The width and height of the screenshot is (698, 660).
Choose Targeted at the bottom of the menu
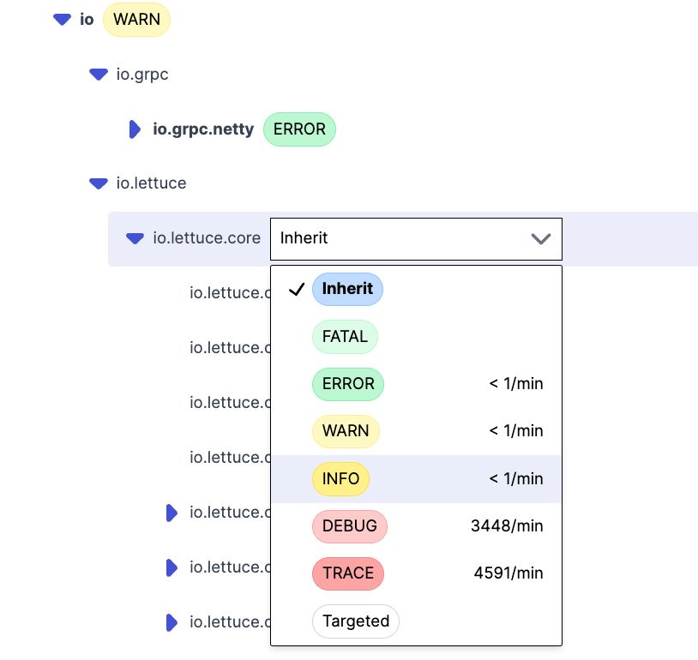click(x=355, y=621)
